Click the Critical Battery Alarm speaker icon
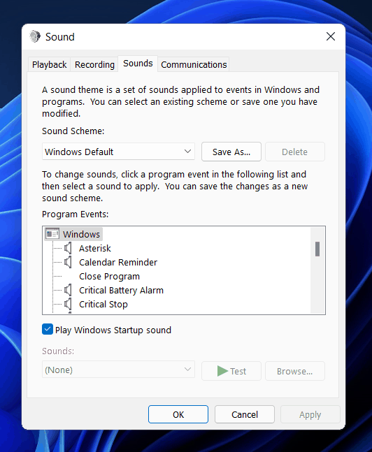Viewport: 372px width, 452px height. 68,291
